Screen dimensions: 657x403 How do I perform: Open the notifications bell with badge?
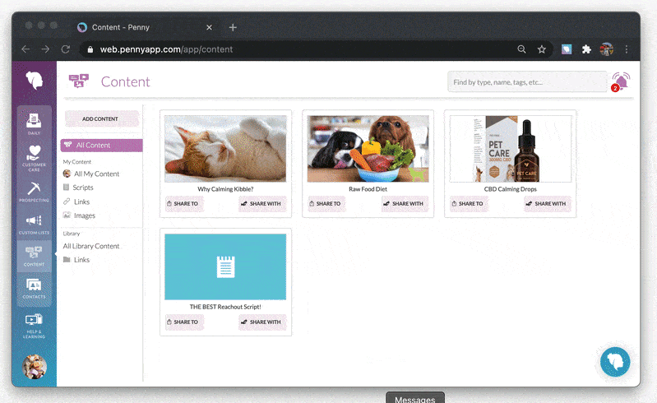[621, 81]
